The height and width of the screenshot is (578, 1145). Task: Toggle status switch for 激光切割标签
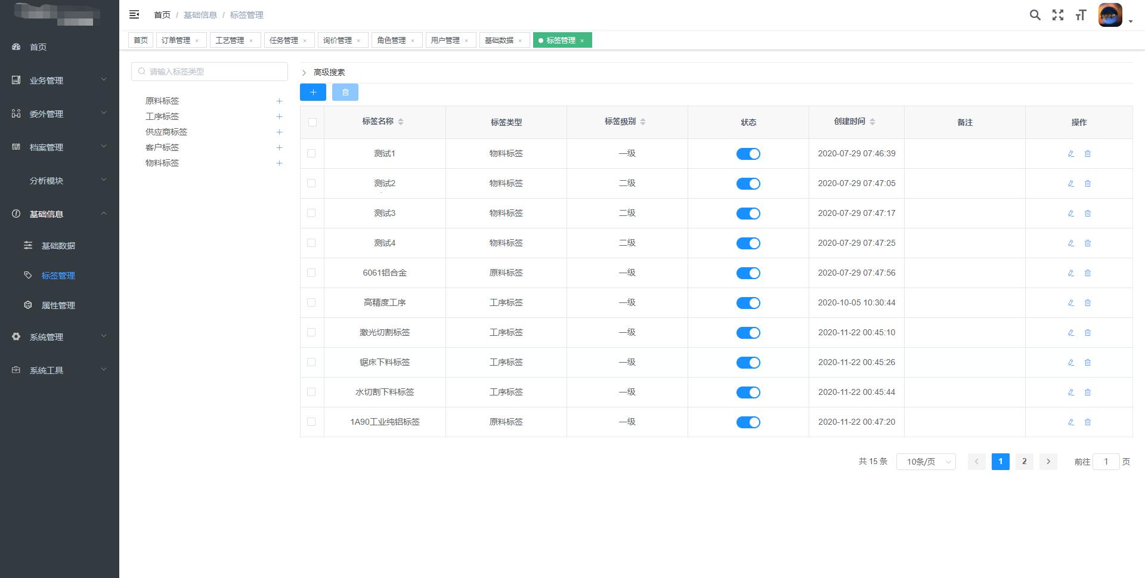pos(748,333)
